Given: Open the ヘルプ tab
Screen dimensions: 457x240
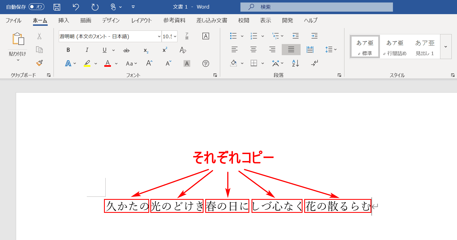Looking at the screenshot, I should [311, 20].
